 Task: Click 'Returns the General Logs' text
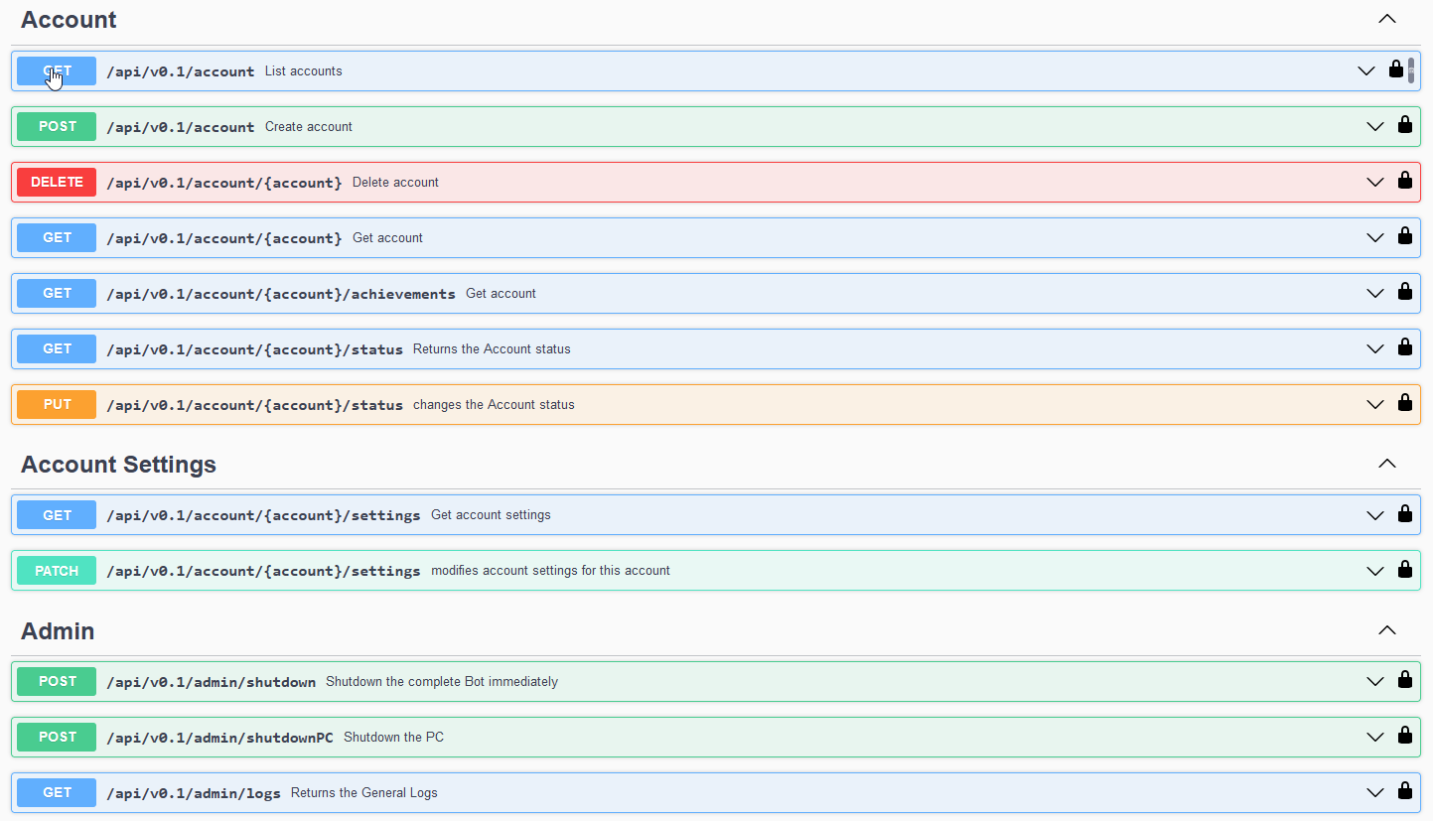[x=364, y=793]
